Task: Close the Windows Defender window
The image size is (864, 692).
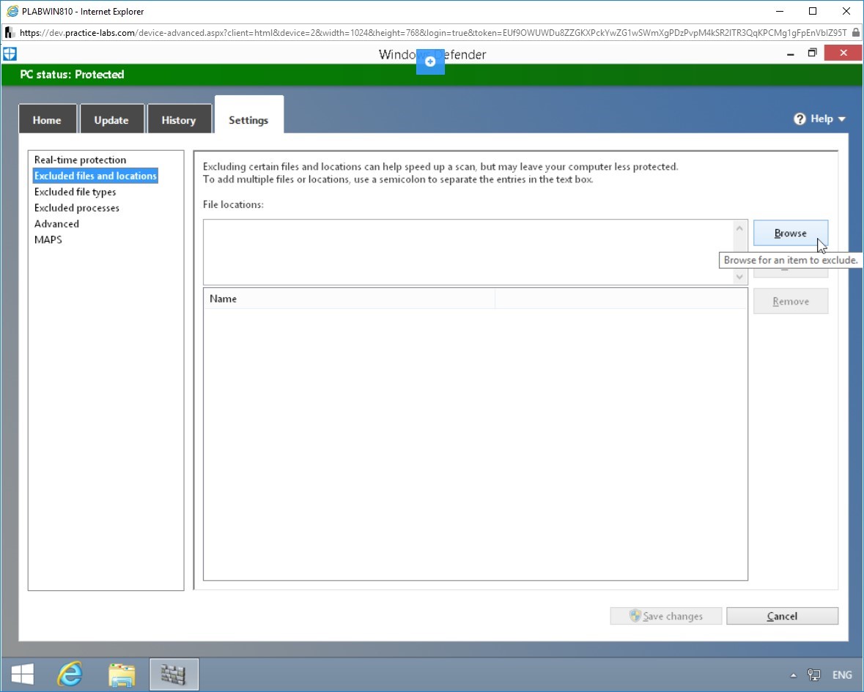Action: [x=843, y=53]
